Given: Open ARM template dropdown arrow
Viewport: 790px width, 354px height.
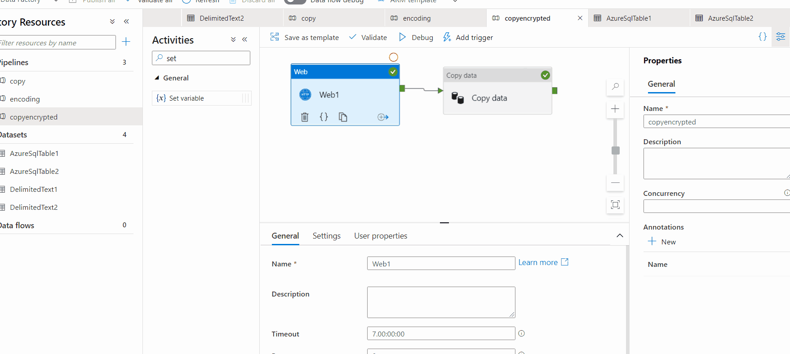Looking at the screenshot, I should point(455,1).
